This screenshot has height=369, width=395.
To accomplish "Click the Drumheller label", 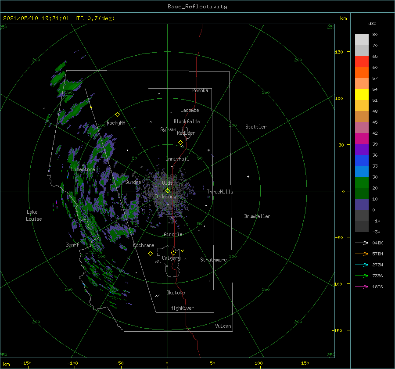I will tap(257, 216).
